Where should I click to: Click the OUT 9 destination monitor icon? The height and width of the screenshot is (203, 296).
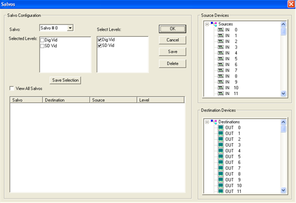click(x=221, y=180)
